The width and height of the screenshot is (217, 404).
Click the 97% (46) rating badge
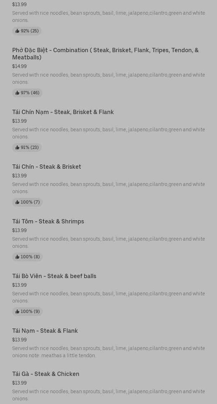(x=27, y=93)
